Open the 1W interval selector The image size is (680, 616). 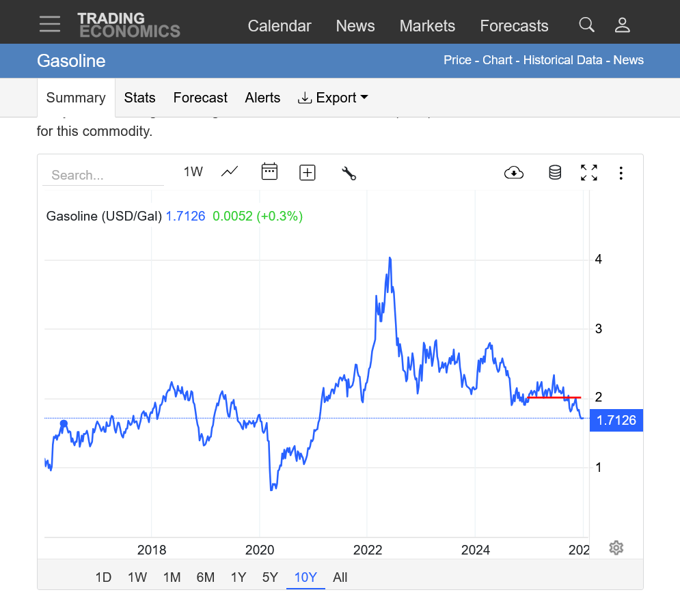click(193, 172)
